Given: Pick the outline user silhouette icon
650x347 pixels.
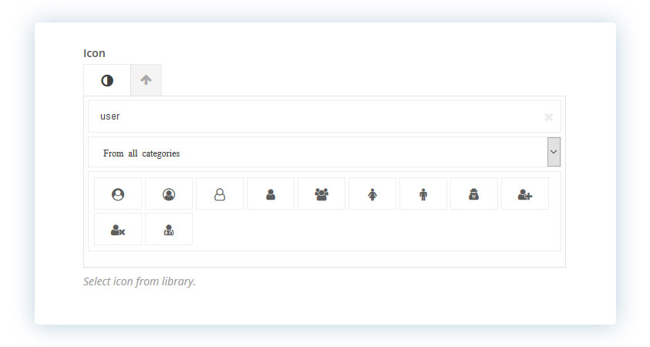Looking at the screenshot, I should coord(220,194).
